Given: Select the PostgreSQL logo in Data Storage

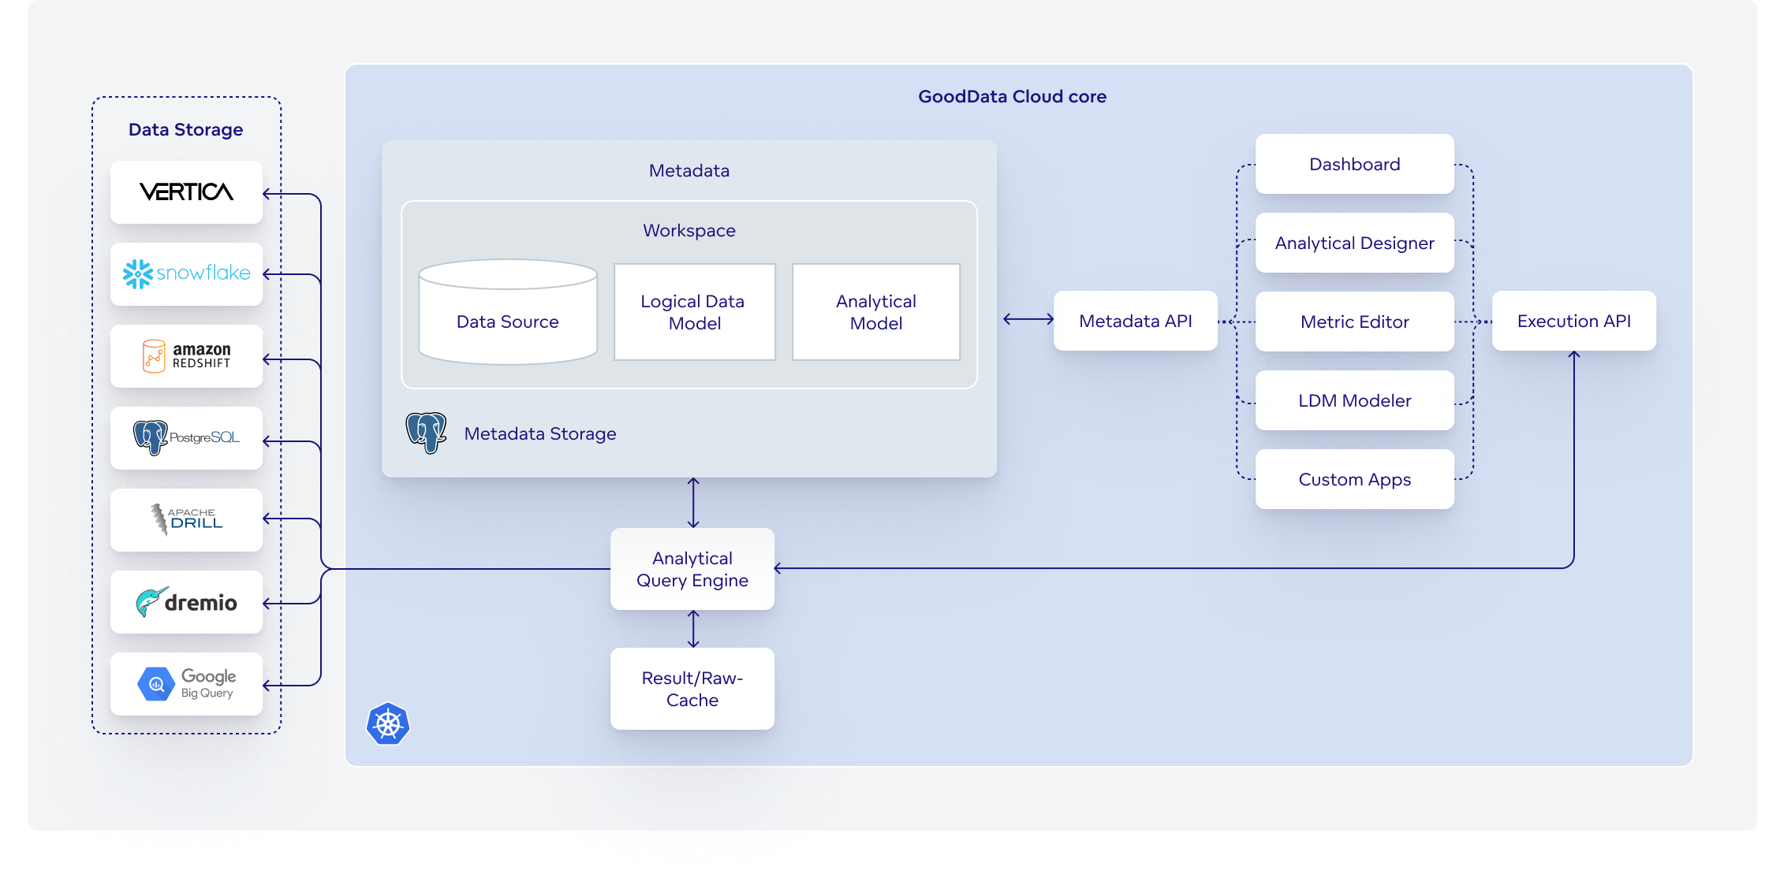Looking at the screenshot, I should (x=186, y=438).
